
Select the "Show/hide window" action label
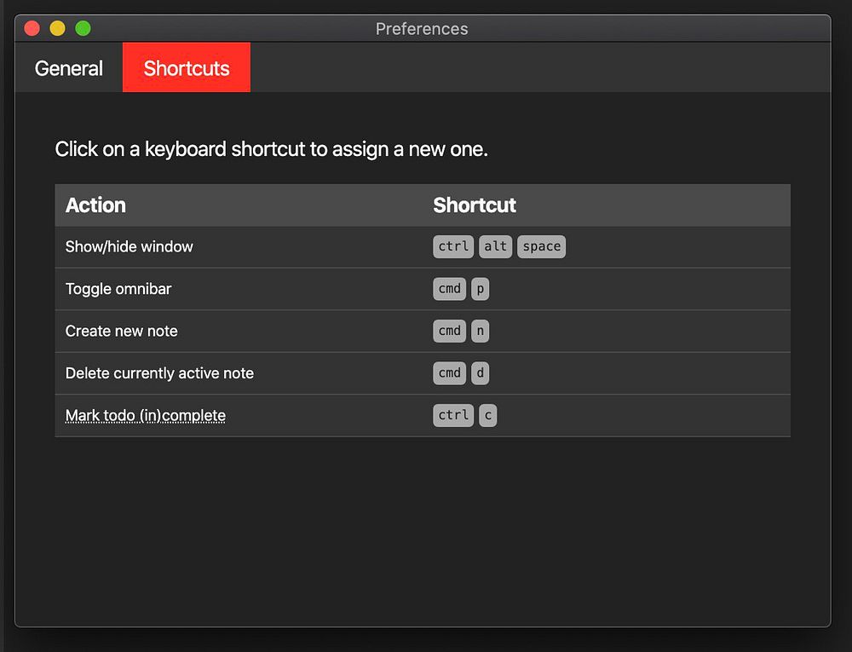pyautogui.click(x=130, y=247)
